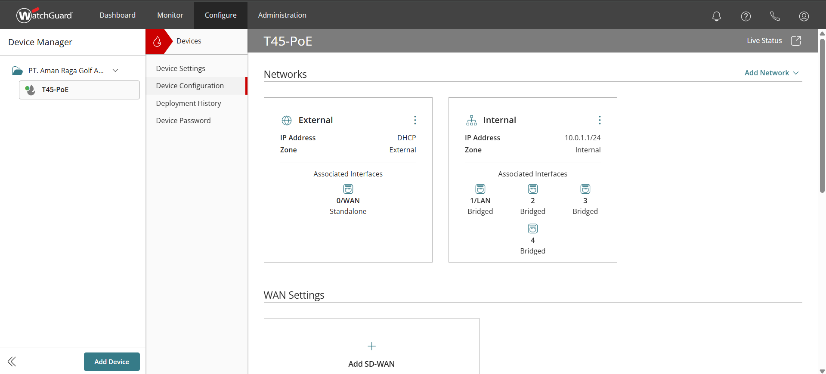Screen dimensions: 826x374
Task: Click the Device Manager heading
Action: (x=40, y=42)
